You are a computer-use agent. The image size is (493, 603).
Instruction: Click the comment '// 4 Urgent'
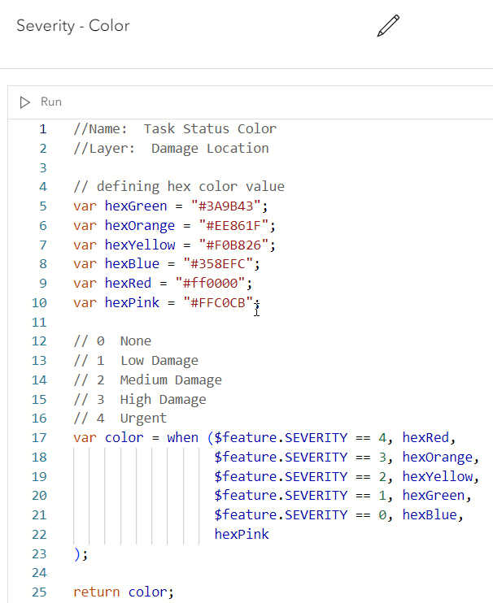[x=120, y=419]
